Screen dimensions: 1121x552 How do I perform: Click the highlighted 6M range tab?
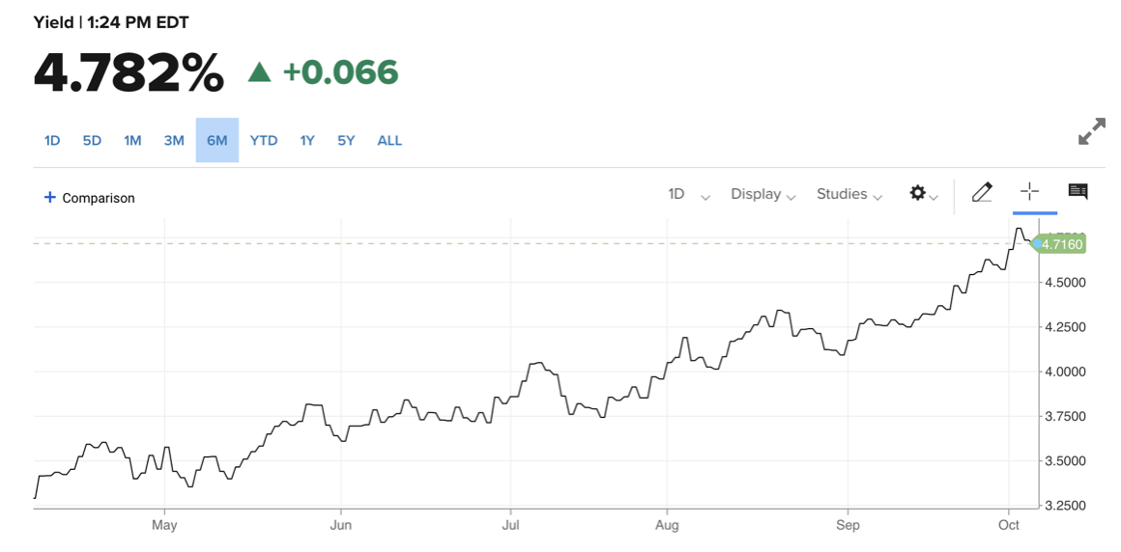click(216, 141)
